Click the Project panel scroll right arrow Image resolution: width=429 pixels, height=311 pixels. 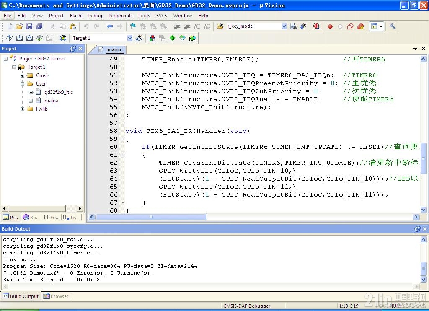point(80,208)
